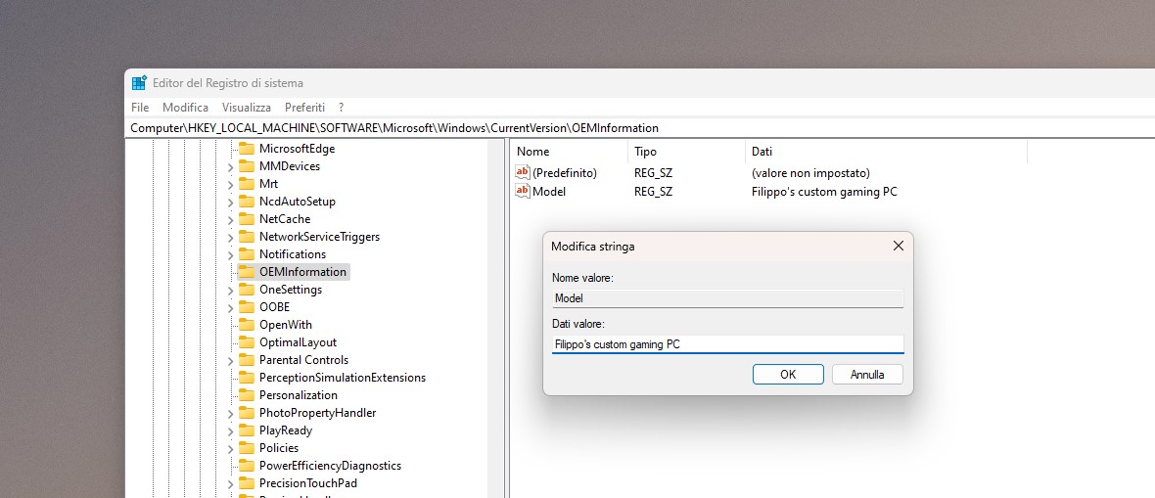Image resolution: width=1155 pixels, height=498 pixels.
Task: Click the '(valore non impostato)' data cell
Action: [810, 173]
